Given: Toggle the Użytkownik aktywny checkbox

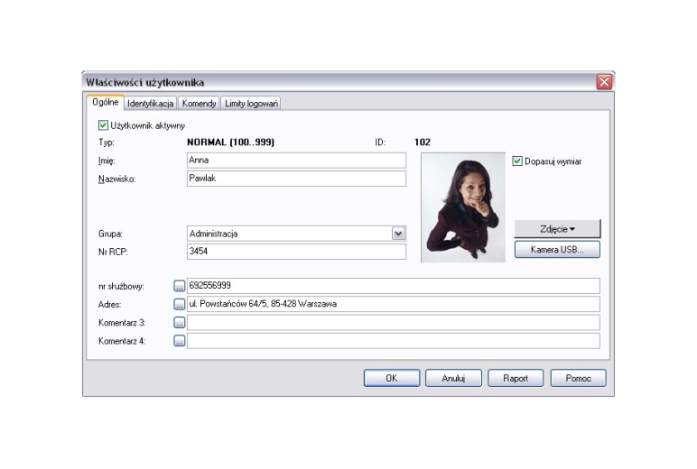Looking at the screenshot, I should tap(103, 125).
